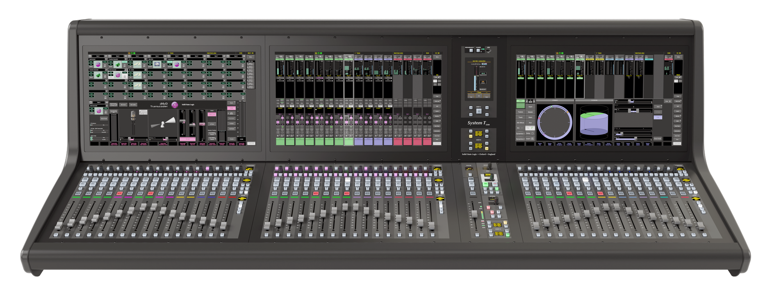Click the USB port icon on the center panel

[x=488, y=50]
